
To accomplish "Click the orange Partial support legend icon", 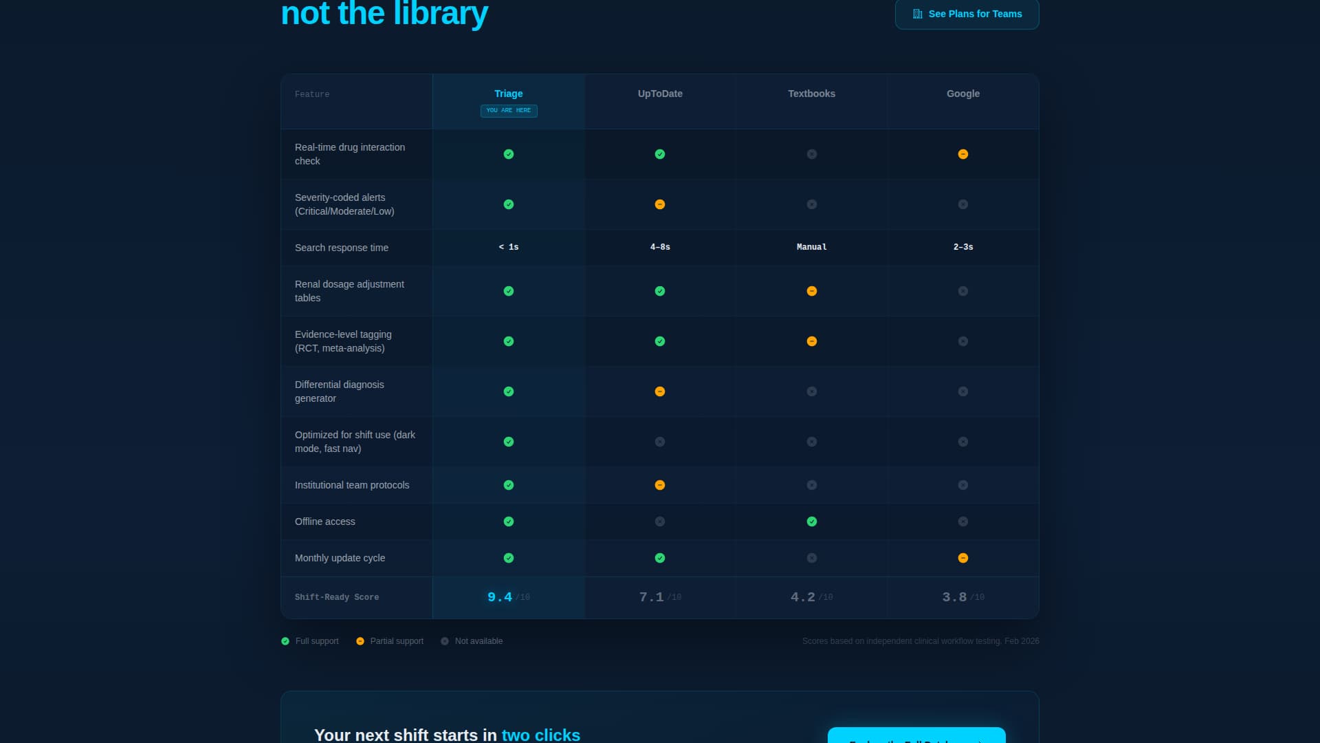I will pyautogui.click(x=360, y=641).
